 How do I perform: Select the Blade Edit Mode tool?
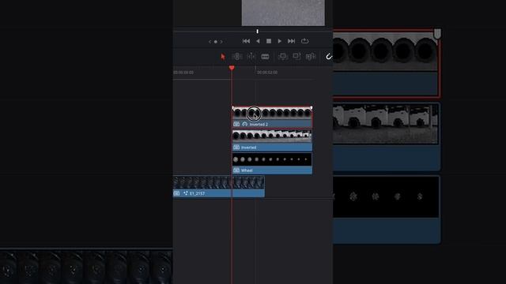point(265,57)
